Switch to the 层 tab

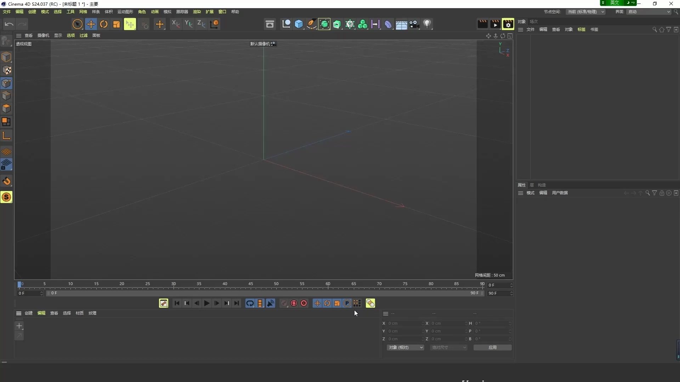pyautogui.click(x=532, y=185)
